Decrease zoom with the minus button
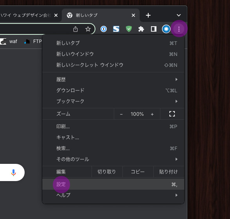 [121, 114]
